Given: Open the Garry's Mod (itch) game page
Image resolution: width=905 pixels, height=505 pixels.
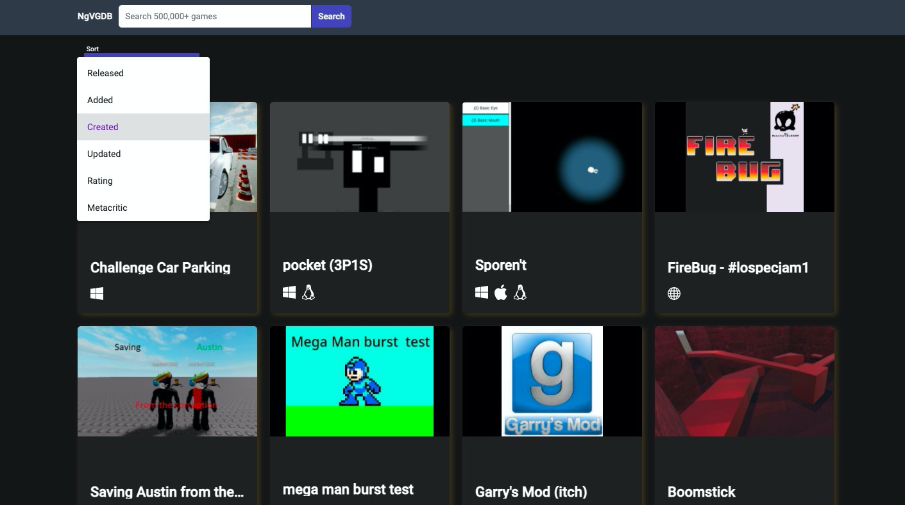Looking at the screenshot, I should [x=552, y=381].
